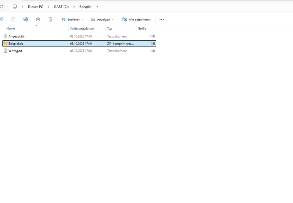The image size is (293, 203).
Task: Click the 17:49 date cell of Beispiel.zip
Action: click(x=81, y=44)
